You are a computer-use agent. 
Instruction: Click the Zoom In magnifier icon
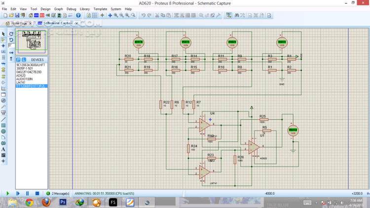point(116,15)
